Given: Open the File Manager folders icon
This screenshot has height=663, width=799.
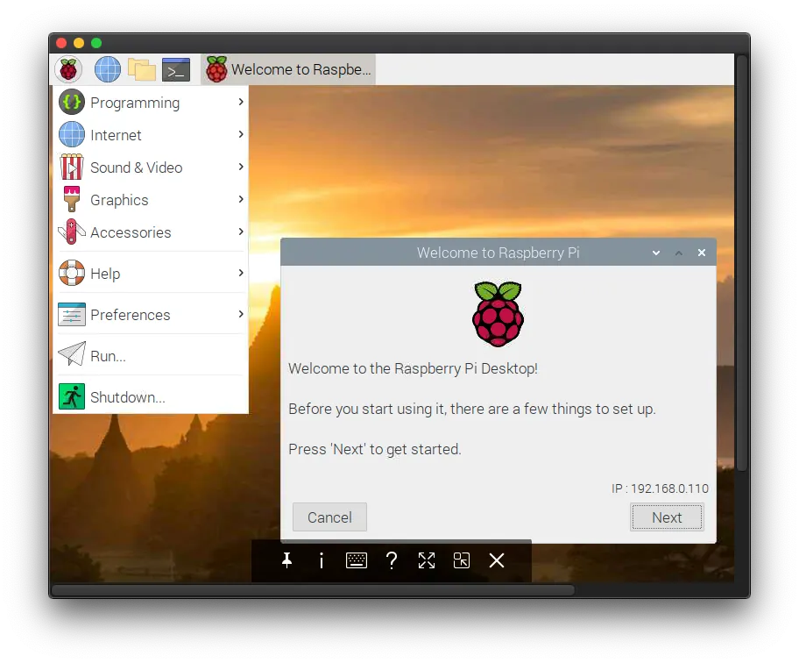Looking at the screenshot, I should coord(141,69).
